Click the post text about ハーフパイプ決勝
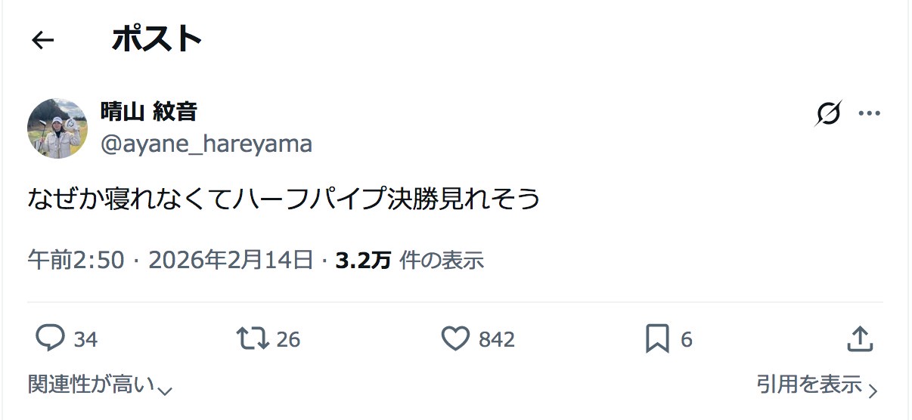Viewport: 912px width, 420px height. pyautogui.click(x=284, y=198)
